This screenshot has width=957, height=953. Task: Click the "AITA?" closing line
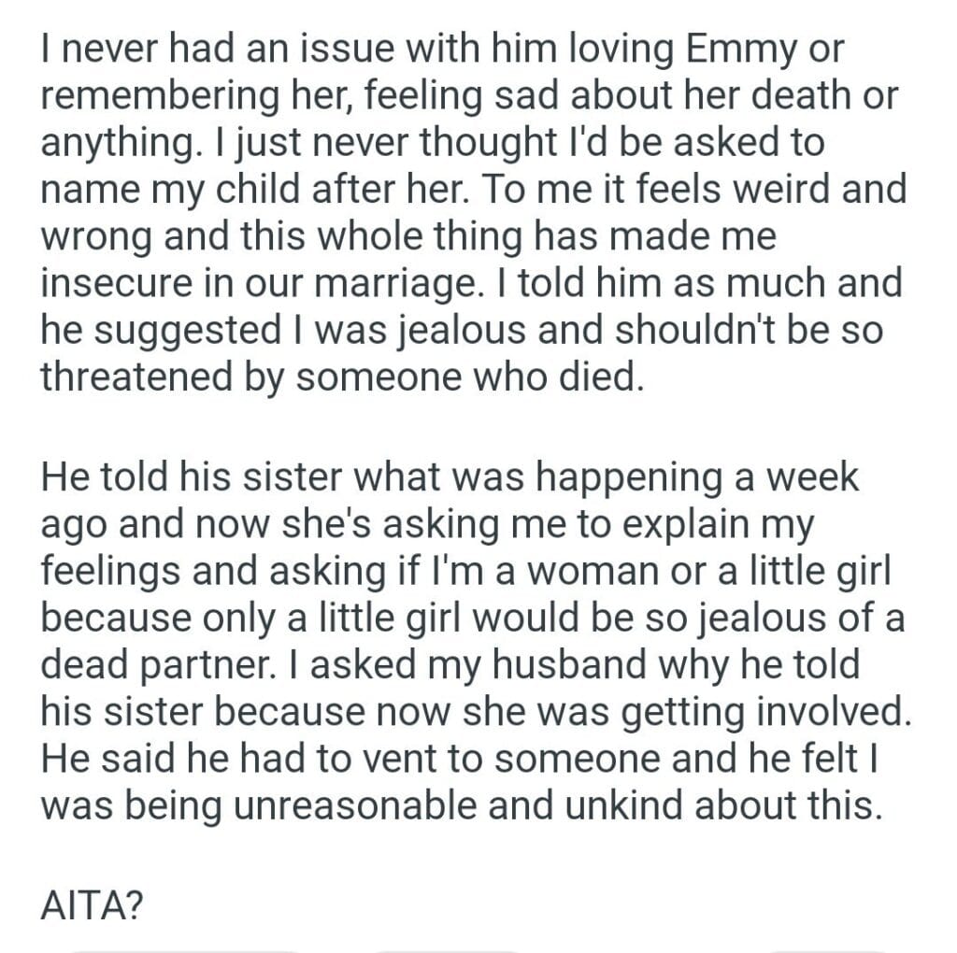[93, 906]
